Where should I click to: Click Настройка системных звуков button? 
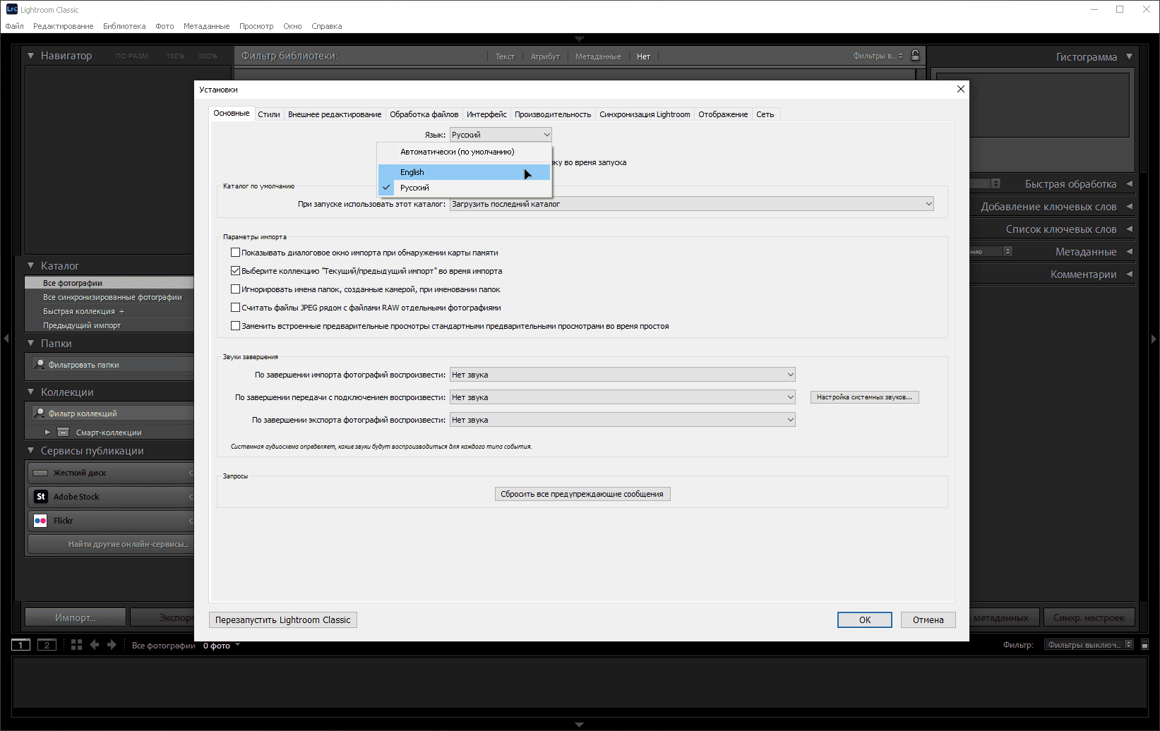click(865, 397)
